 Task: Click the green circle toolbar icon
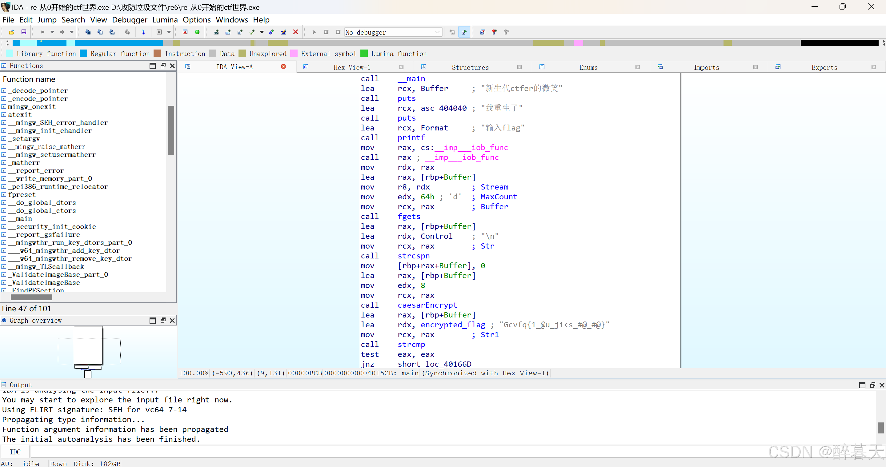click(197, 32)
